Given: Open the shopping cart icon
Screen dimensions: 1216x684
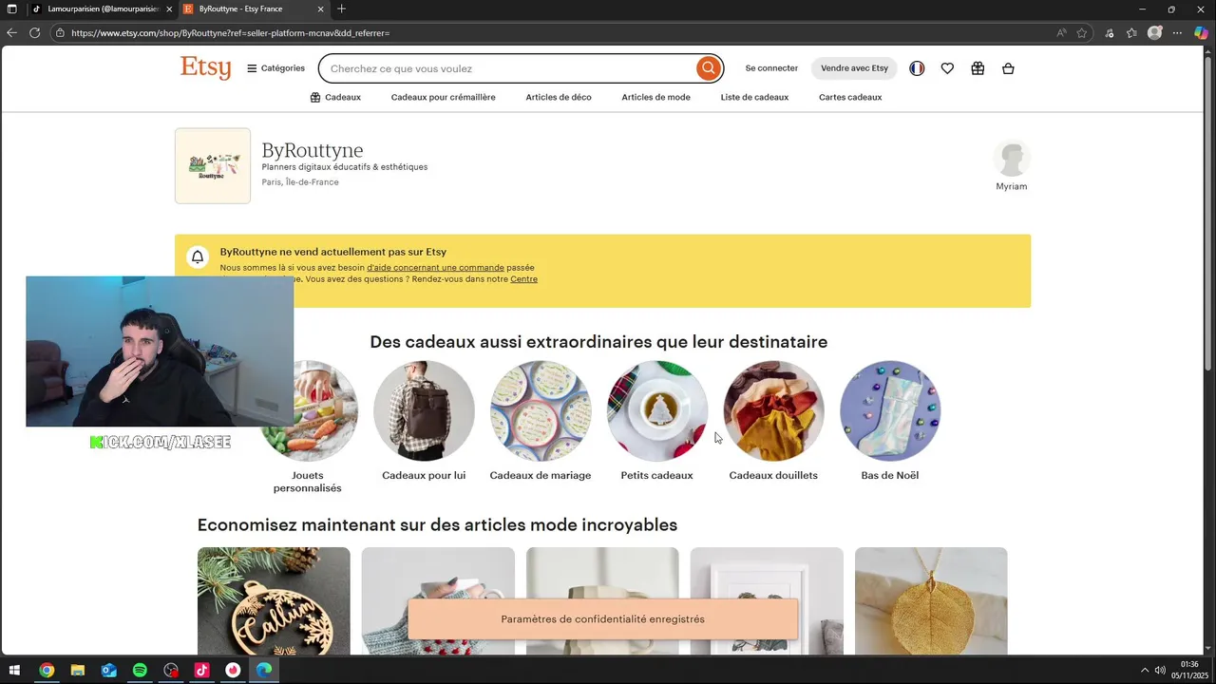Looking at the screenshot, I should 1008,68.
